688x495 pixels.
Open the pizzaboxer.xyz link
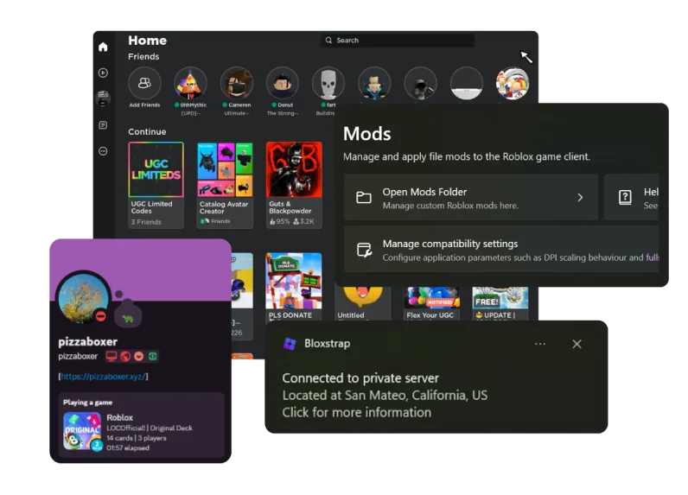tap(103, 376)
